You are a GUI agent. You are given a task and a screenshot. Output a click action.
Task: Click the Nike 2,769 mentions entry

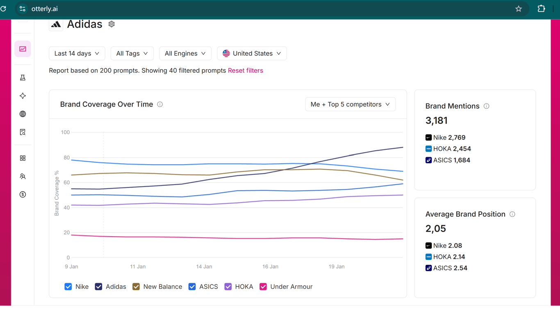446,138
